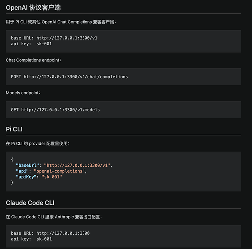Click the Claude Code CLI heading
The width and height of the screenshot is (252, 249).
click(x=30, y=203)
